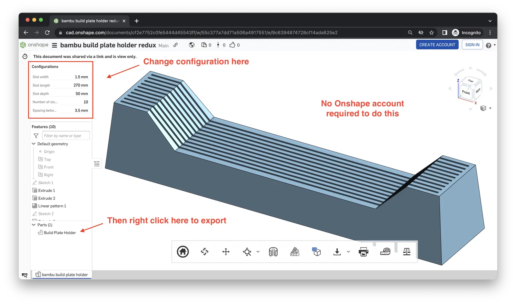Collapse the Parts (1) list
This screenshot has height=304, width=516.
[x=34, y=225]
